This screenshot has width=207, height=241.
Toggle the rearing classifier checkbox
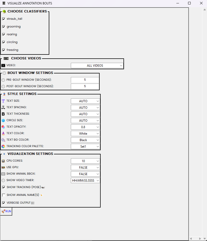(4, 35)
